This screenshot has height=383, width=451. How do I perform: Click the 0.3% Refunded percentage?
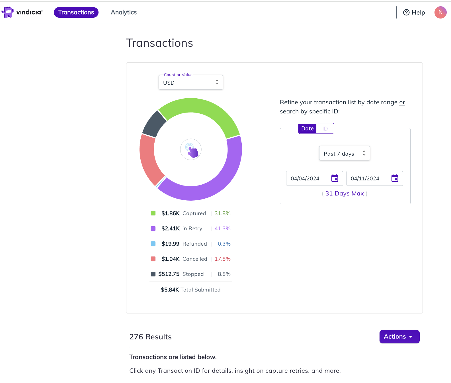[224, 244]
